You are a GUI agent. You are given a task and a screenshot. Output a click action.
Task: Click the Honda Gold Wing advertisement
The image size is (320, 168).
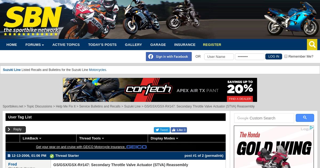(x=274, y=147)
